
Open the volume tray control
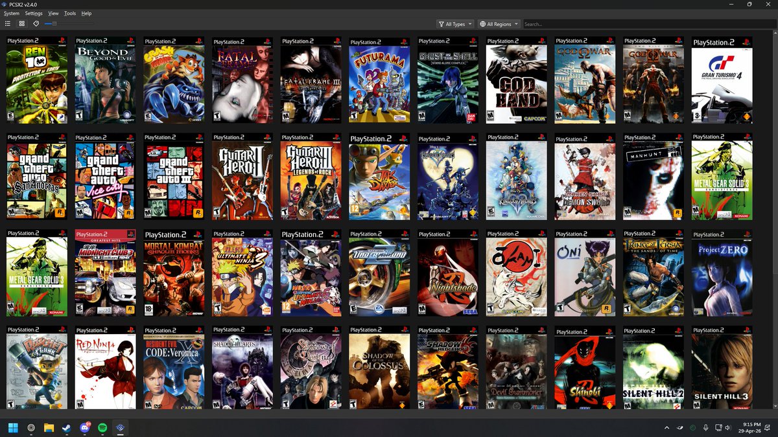[729, 428]
